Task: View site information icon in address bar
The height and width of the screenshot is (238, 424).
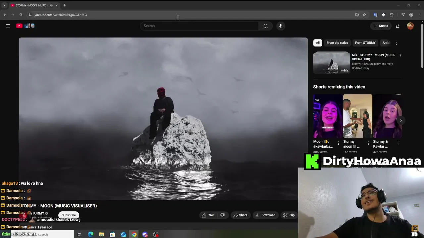Action: pos(30,15)
